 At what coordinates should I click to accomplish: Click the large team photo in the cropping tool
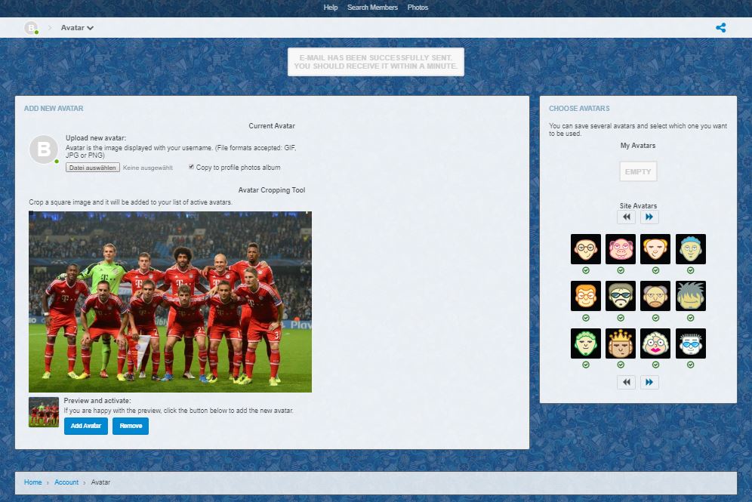coord(170,302)
